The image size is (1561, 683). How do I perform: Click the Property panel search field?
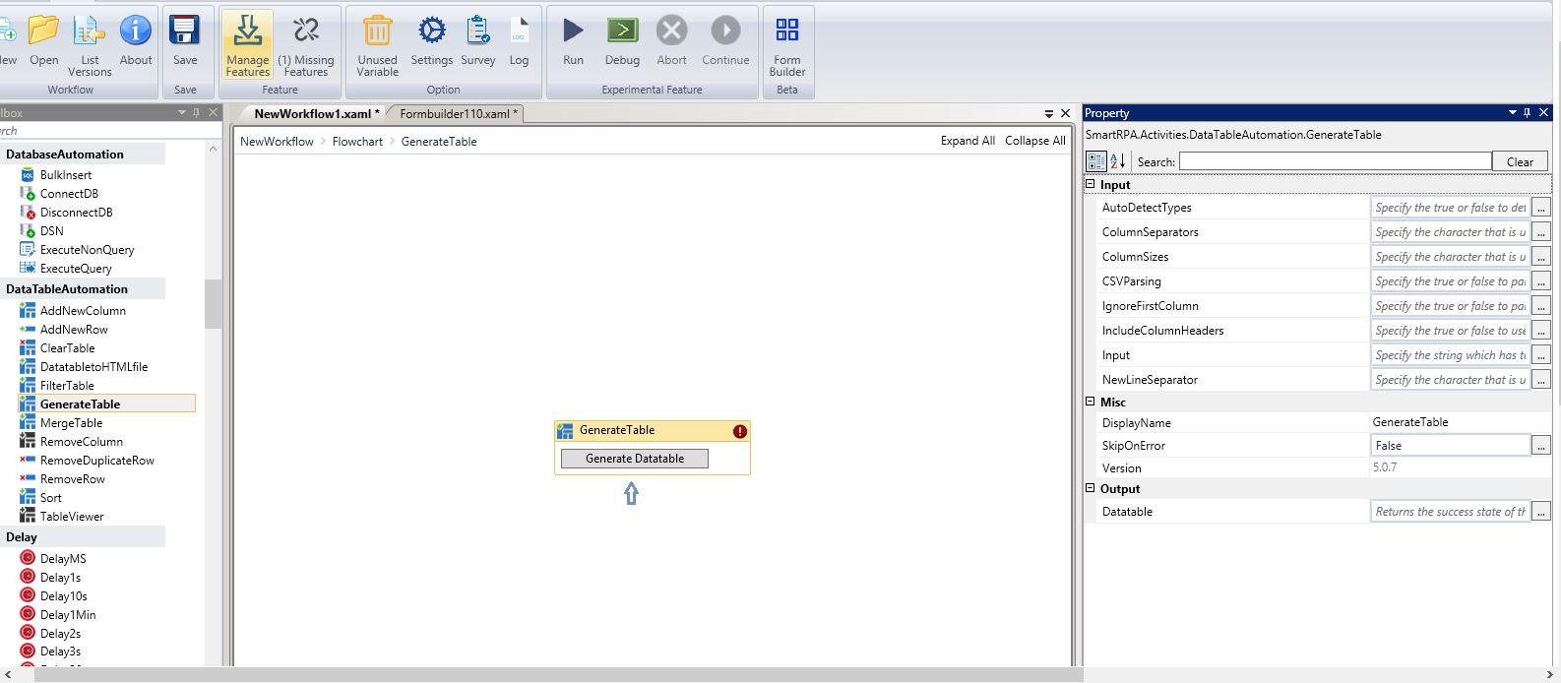coord(1335,161)
